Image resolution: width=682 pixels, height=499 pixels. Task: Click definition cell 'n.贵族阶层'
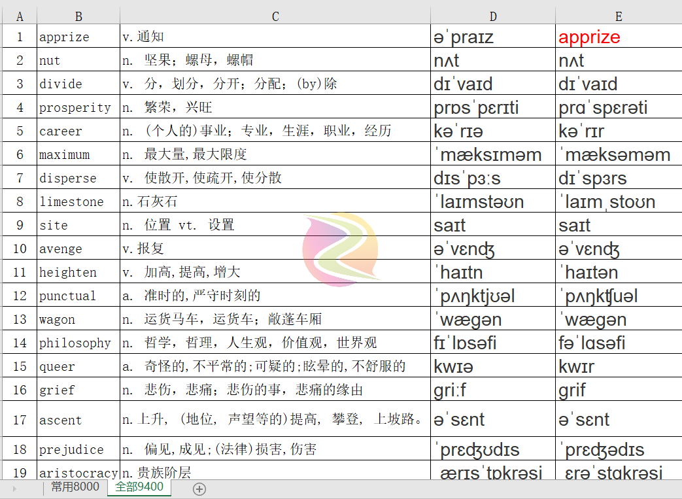point(275,470)
